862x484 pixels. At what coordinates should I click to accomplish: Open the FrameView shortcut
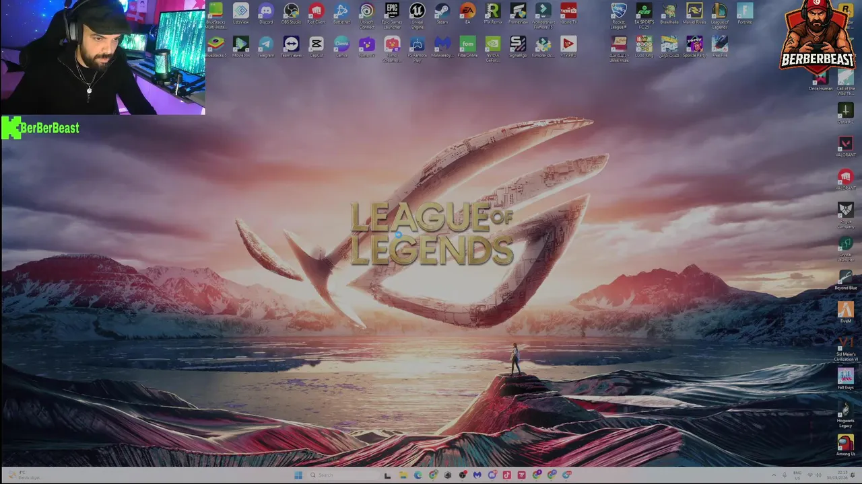click(x=518, y=13)
